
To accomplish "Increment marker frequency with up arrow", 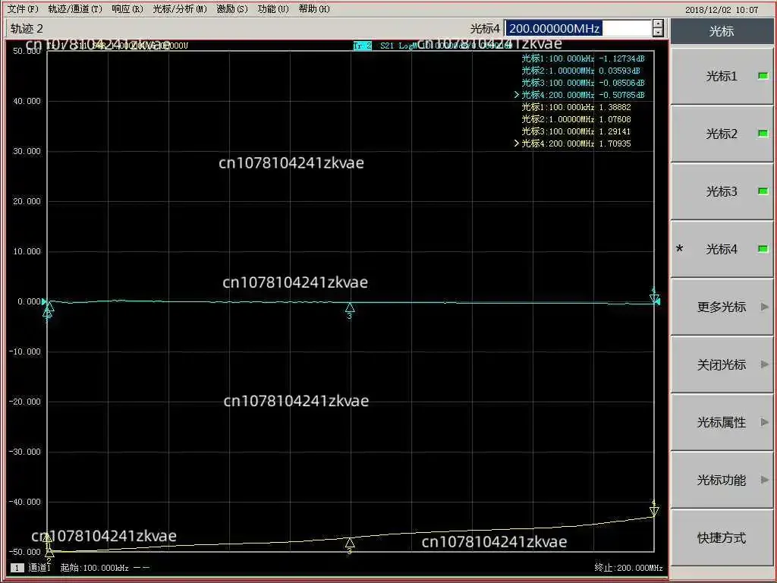I will click(x=658, y=24).
